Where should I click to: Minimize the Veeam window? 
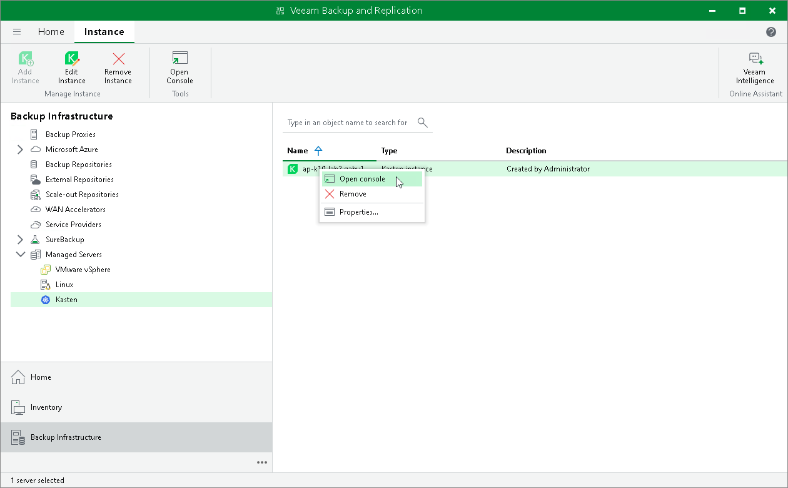pos(714,11)
